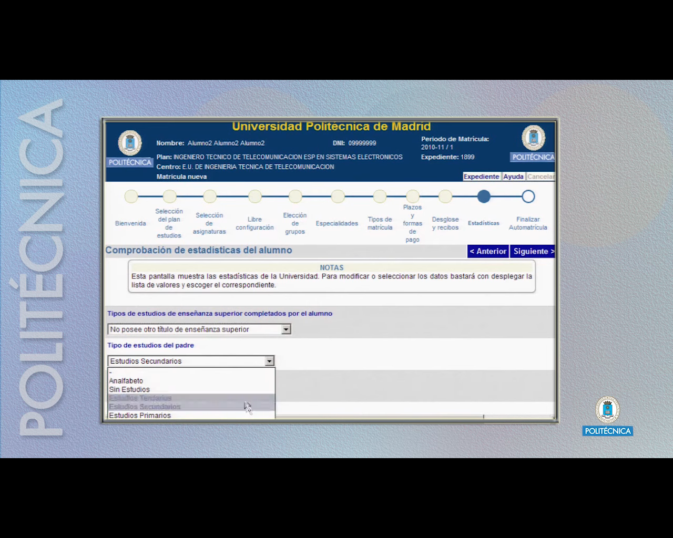Click arrow of Tipo de estudios del padre dropdown
The image size is (673, 538).
click(269, 361)
